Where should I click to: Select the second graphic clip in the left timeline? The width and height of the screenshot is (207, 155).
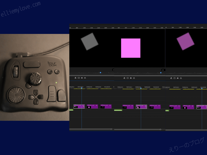[92, 106]
